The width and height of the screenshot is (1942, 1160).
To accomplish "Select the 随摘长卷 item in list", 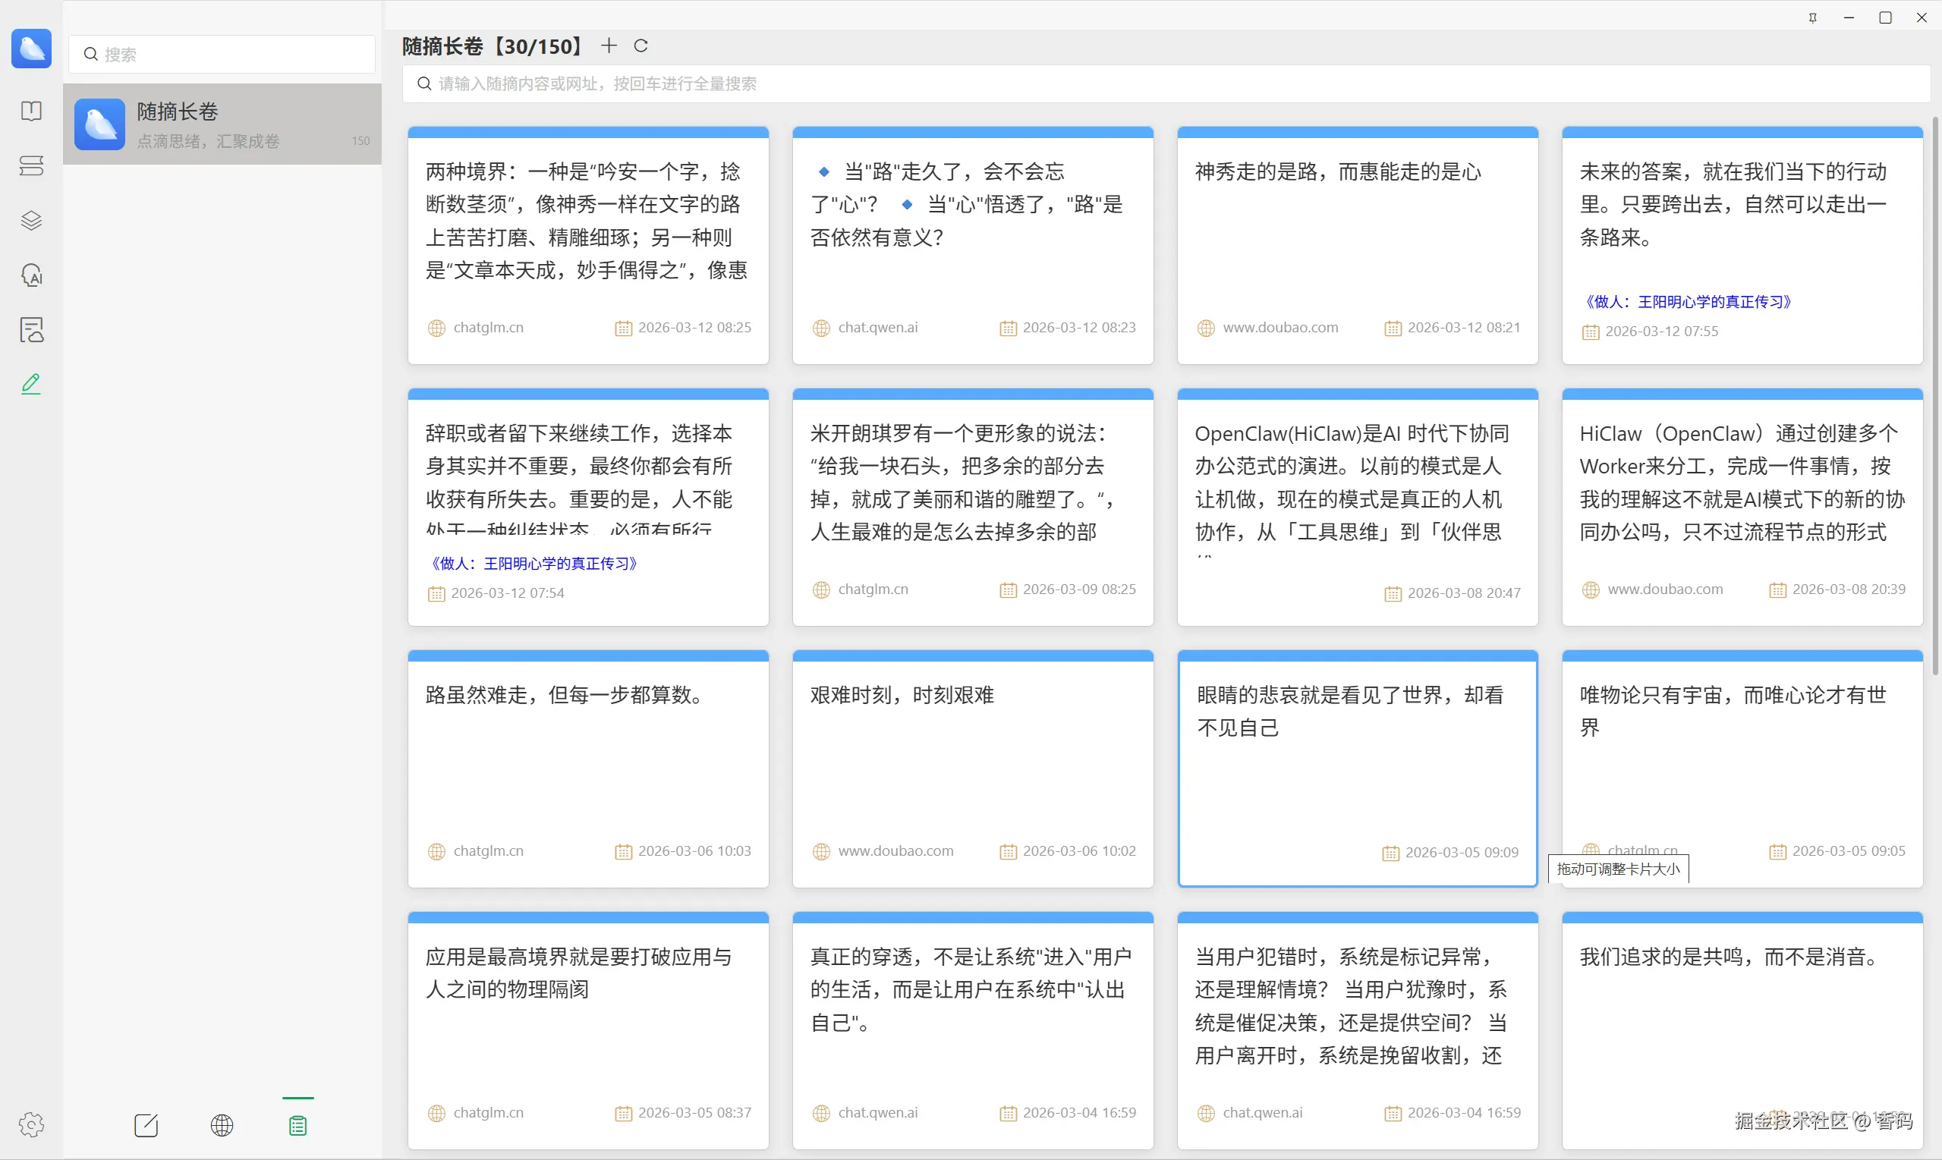I will point(223,124).
